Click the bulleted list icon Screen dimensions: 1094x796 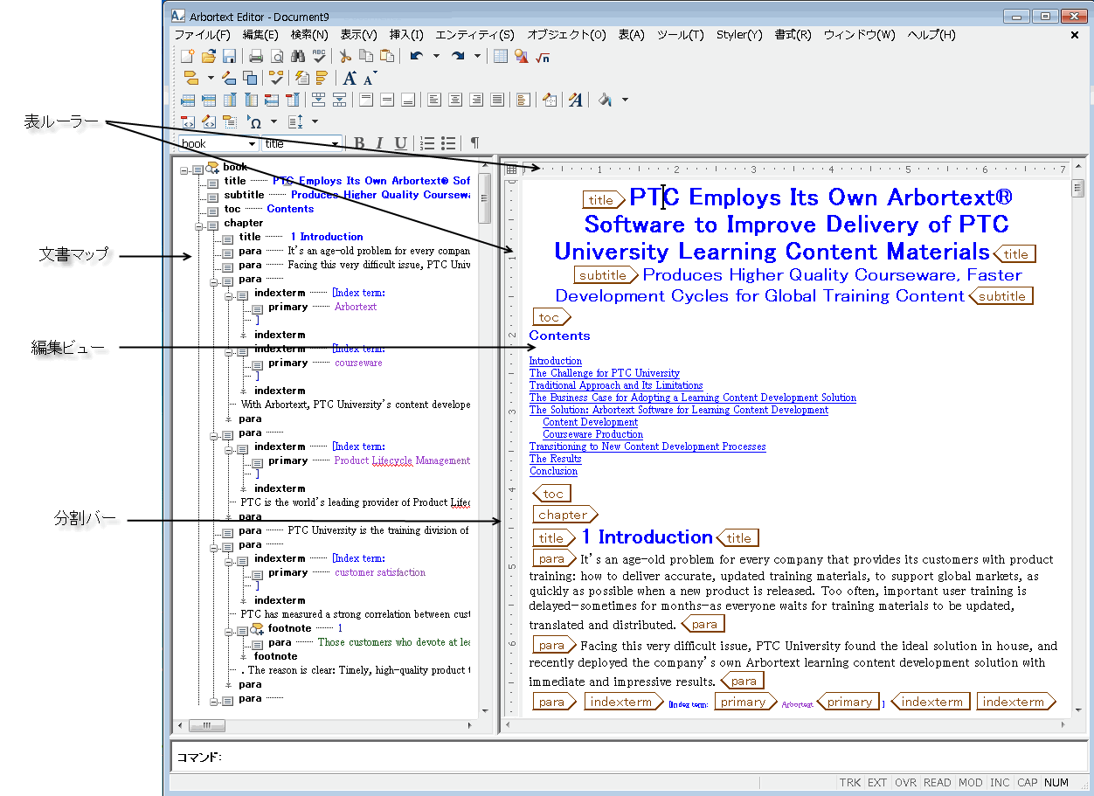click(448, 143)
